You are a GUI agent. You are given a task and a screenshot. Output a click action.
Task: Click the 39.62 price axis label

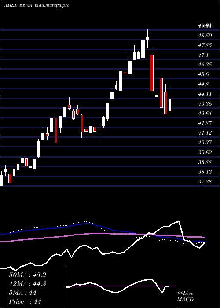pos(205,152)
